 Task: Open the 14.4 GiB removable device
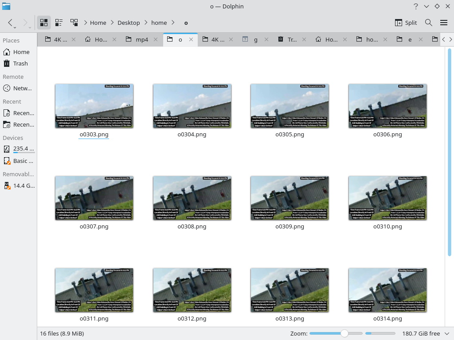23,185
